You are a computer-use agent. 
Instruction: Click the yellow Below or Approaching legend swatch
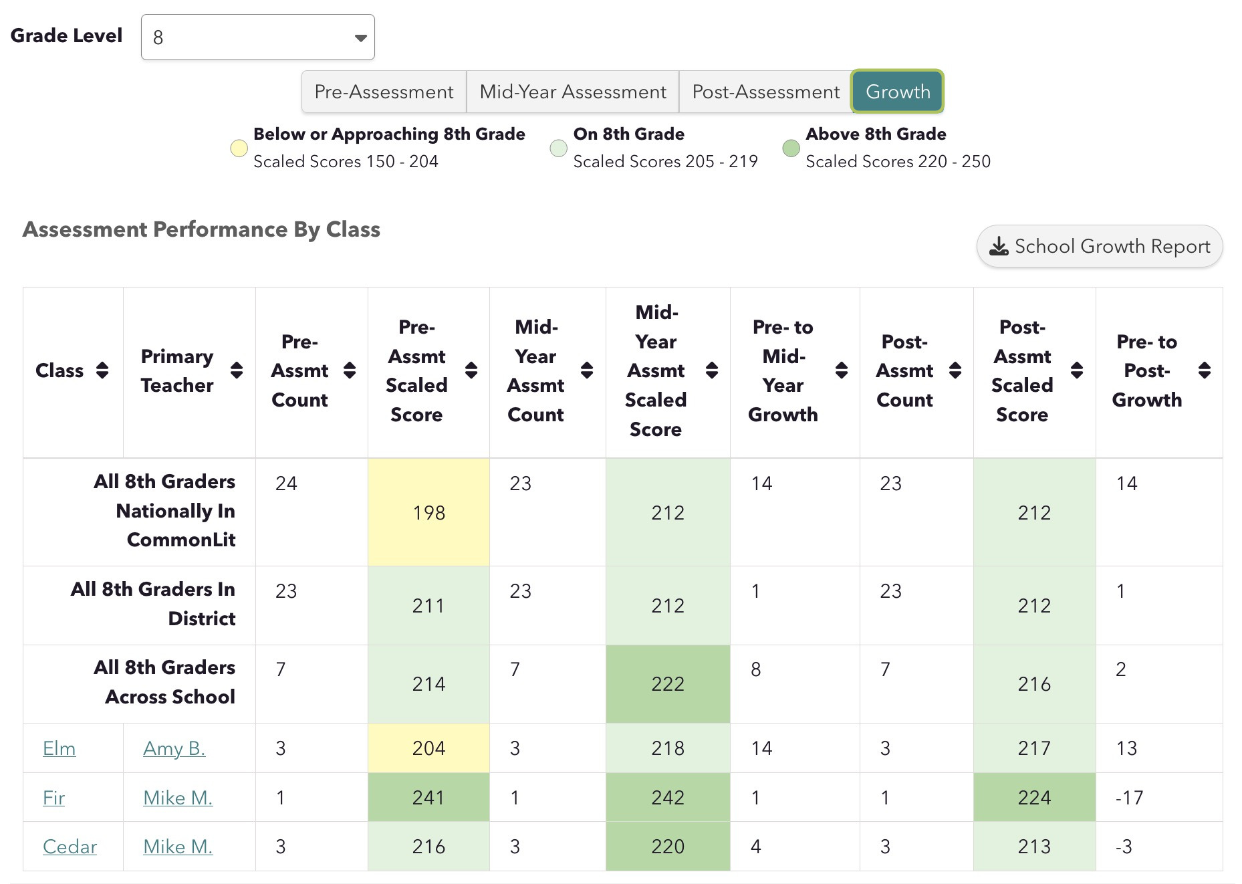(239, 148)
